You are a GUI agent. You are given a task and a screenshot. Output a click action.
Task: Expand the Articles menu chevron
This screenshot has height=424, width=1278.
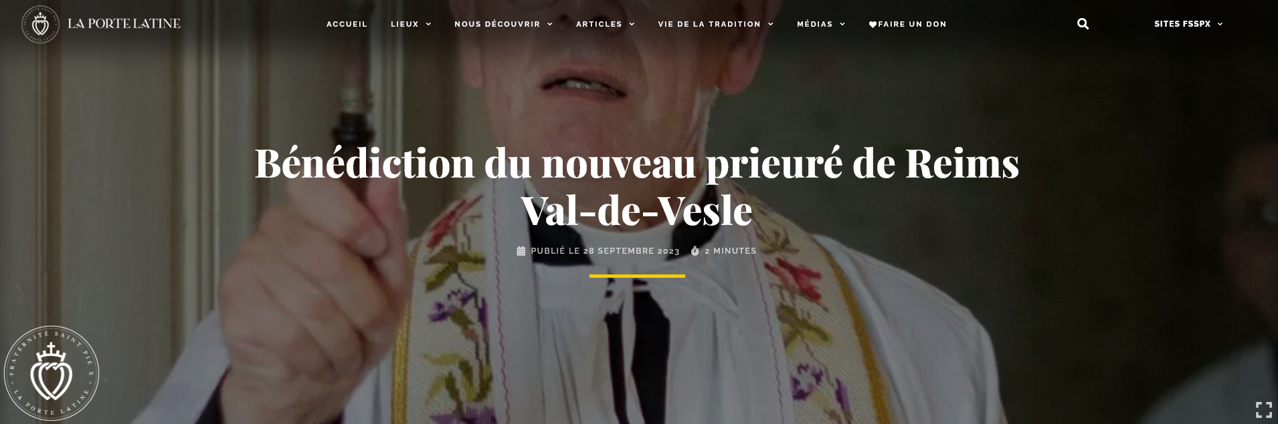click(632, 24)
